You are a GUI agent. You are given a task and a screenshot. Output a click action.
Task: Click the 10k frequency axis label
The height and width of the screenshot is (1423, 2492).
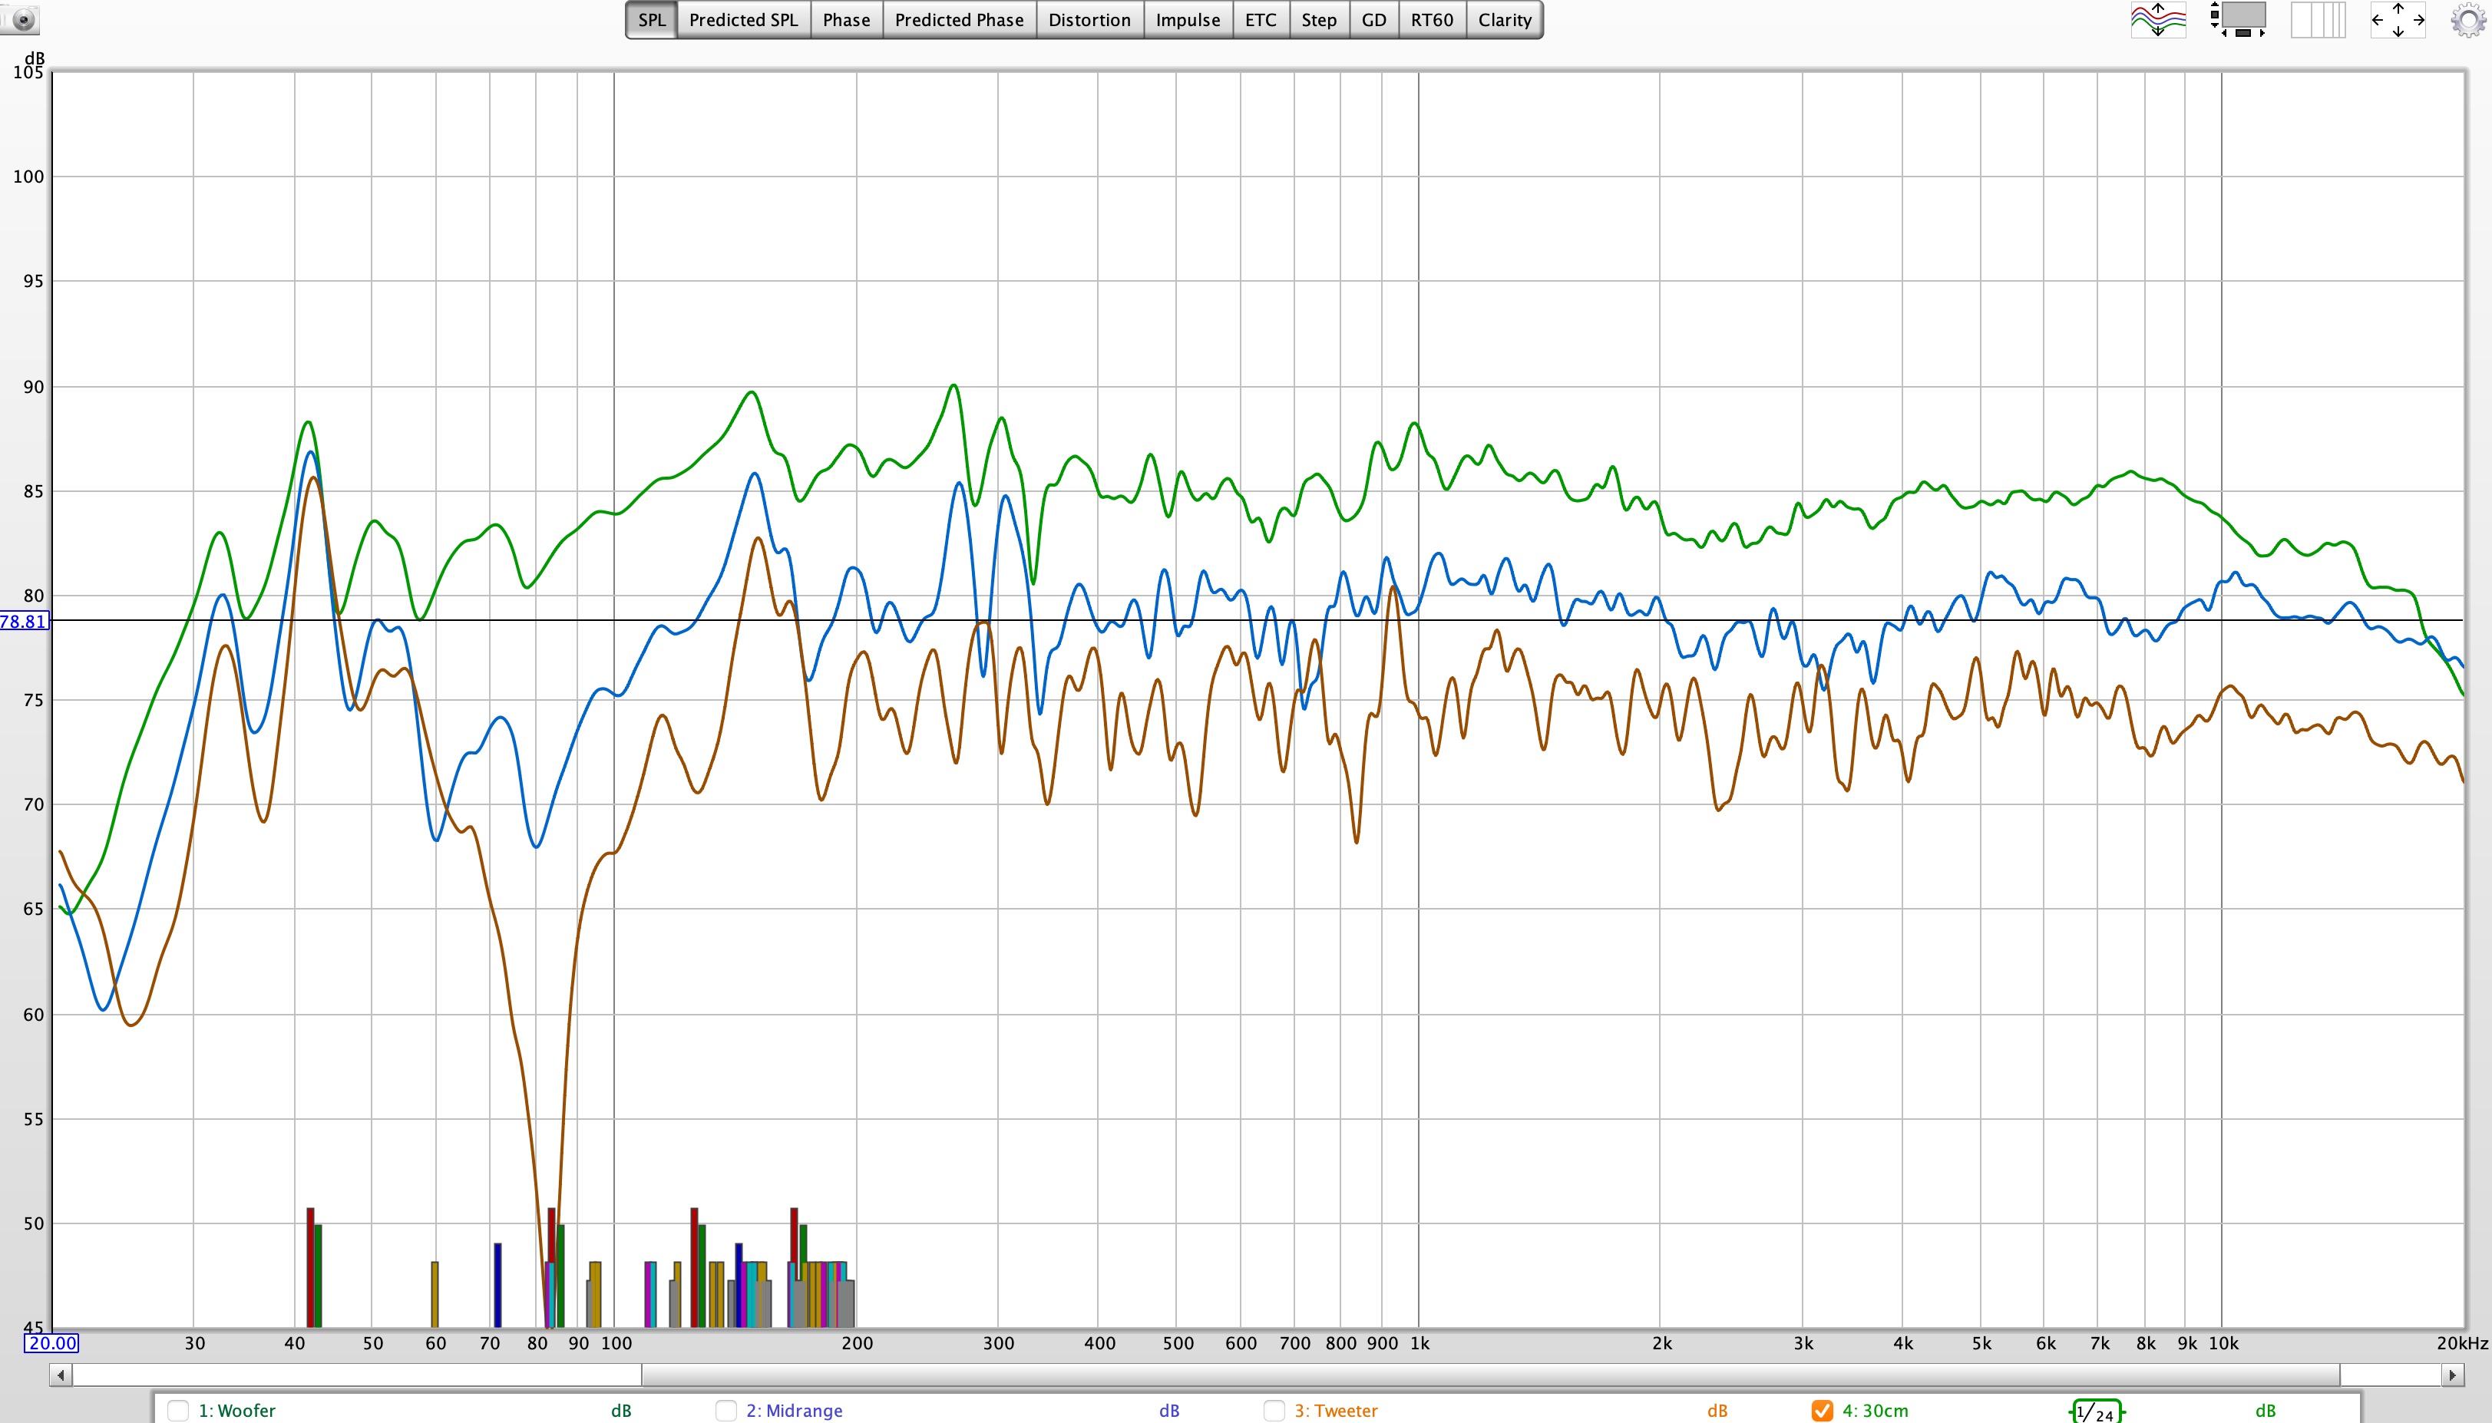point(2223,1343)
